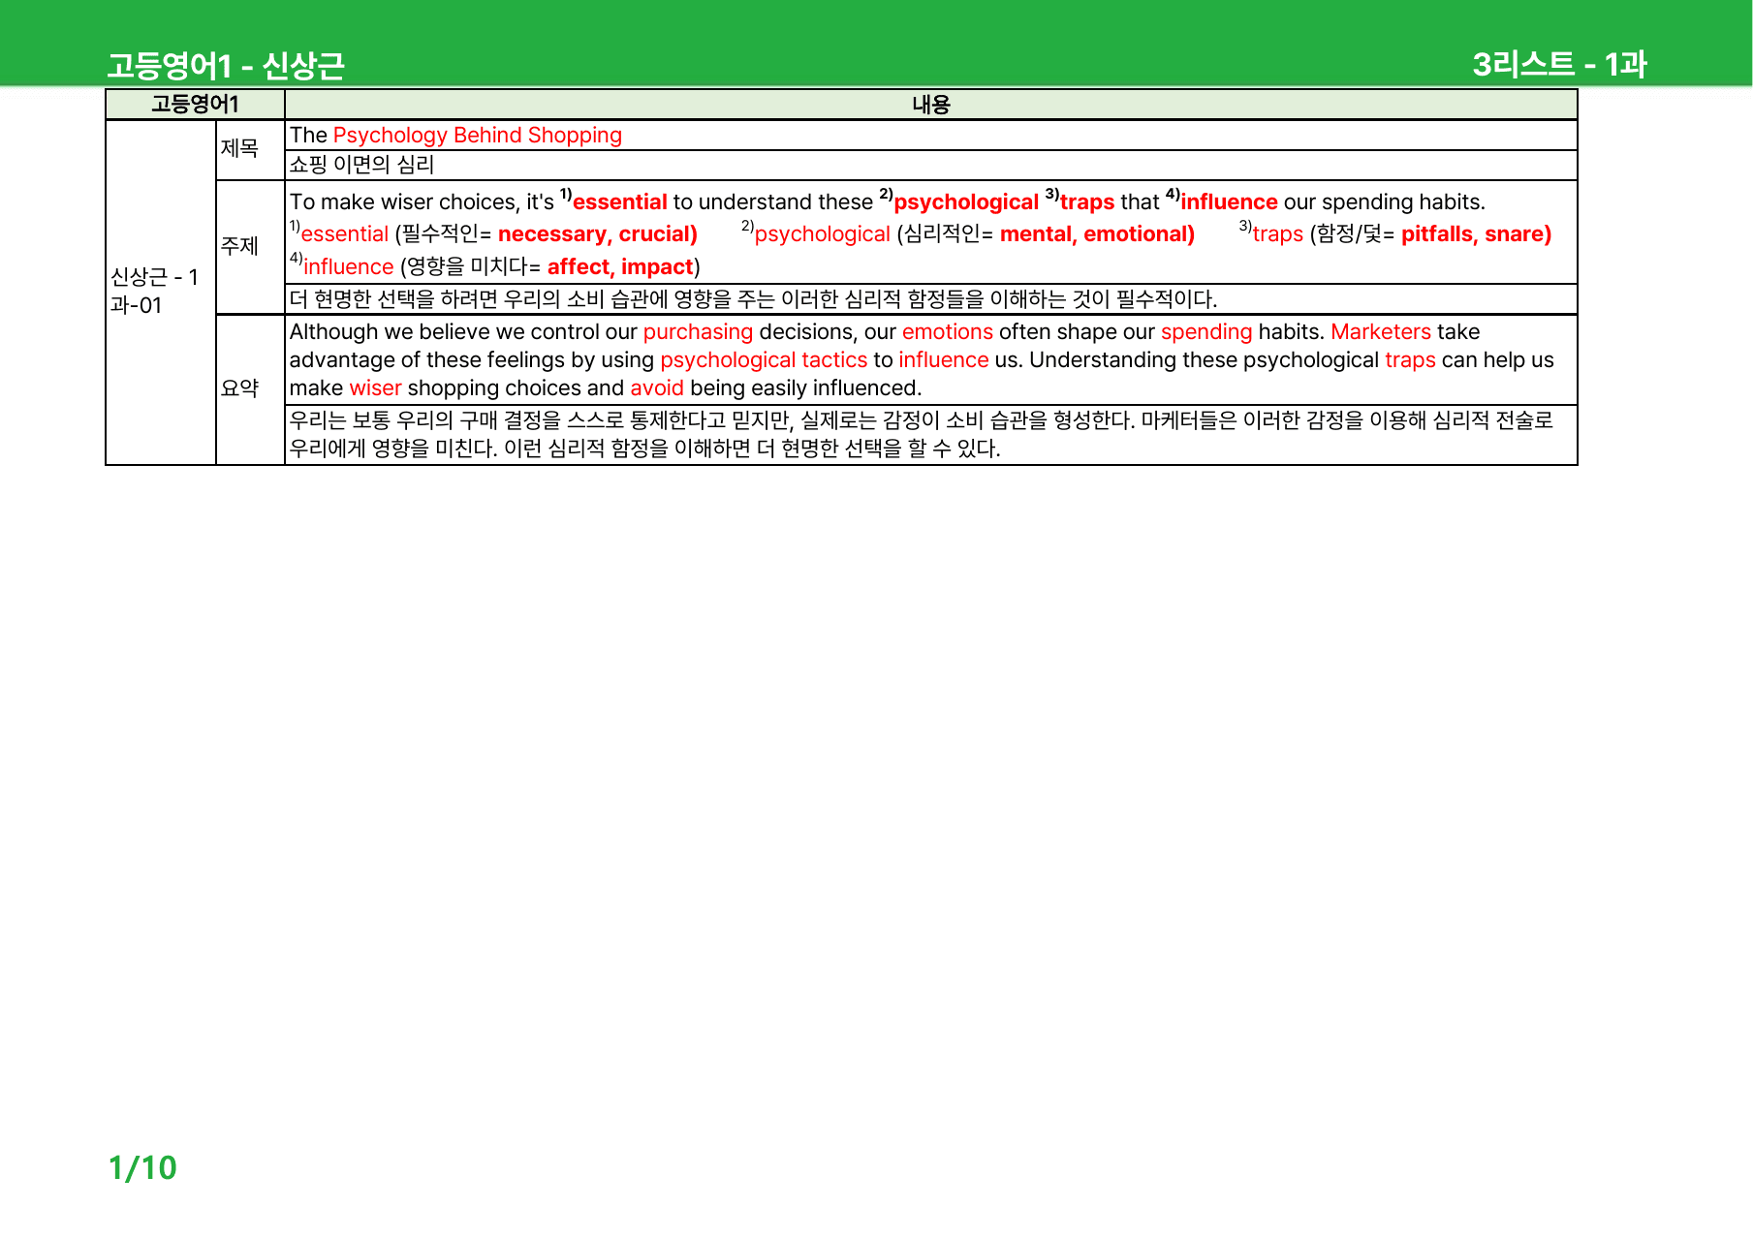Click the bold word psychological in topic sentence
This screenshot has height=1239, width=1753.
click(x=965, y=201)
